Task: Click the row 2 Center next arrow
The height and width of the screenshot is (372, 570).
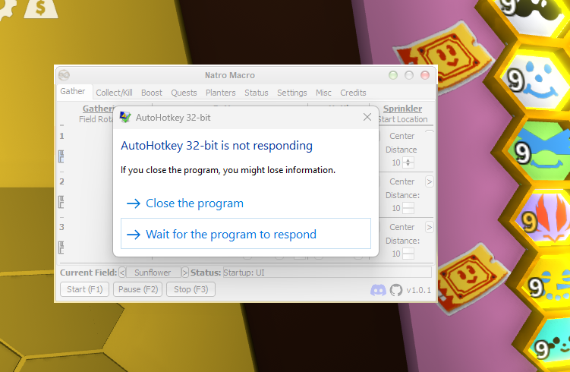Action: (430, 181)
